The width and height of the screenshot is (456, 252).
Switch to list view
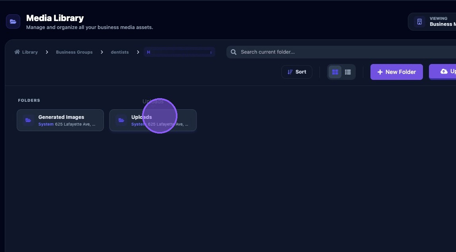(348, 72)
